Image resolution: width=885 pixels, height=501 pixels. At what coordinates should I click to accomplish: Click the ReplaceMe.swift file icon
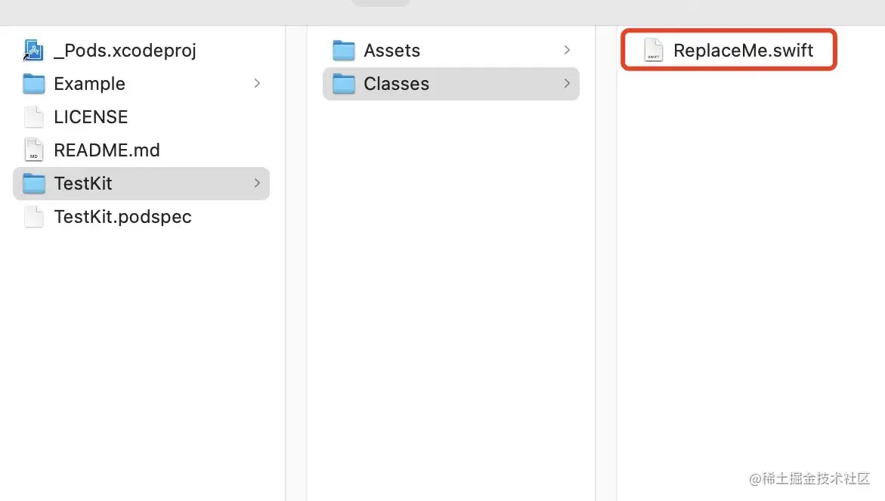(653, 51)
